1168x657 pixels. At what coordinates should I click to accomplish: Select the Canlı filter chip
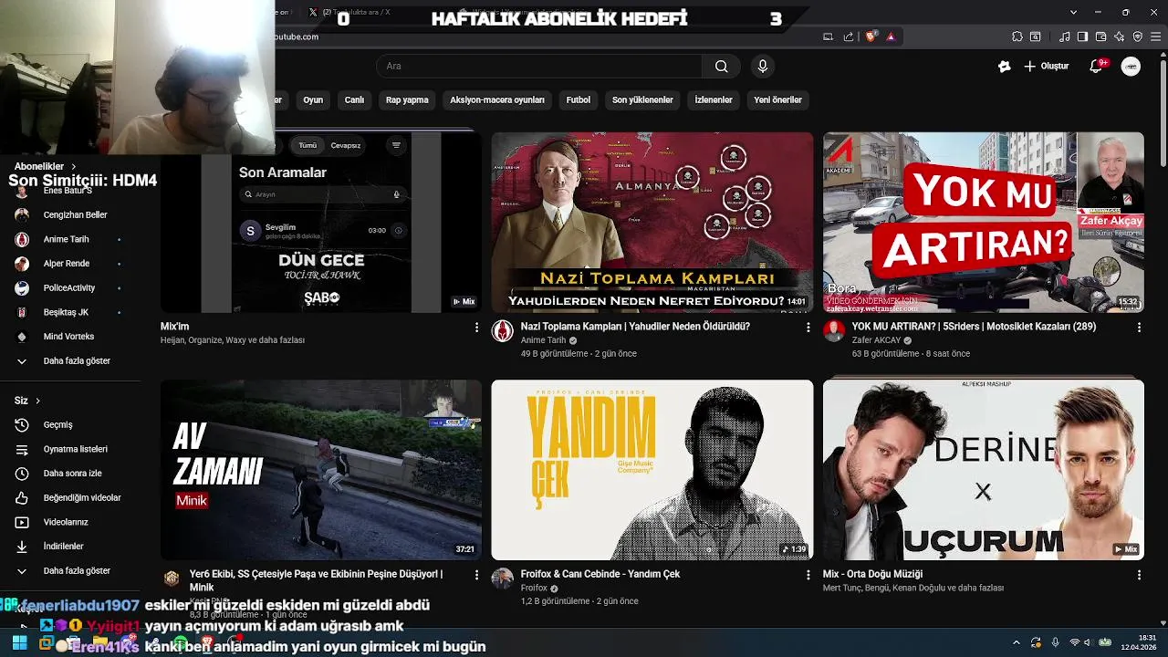pyautogui.click(x=354, y=99)
